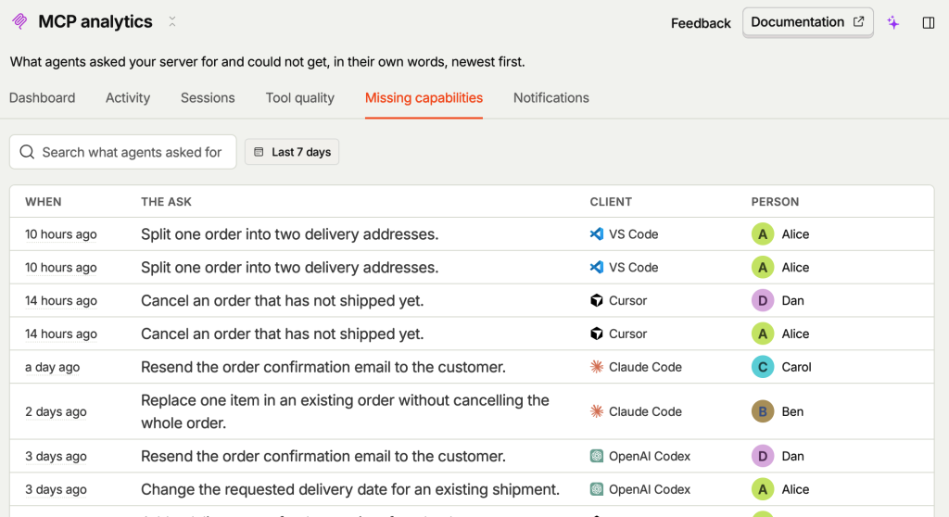949x517 pixels.
Task: Click the MCP analytics logo icon
Action: (x=19, y=22)
